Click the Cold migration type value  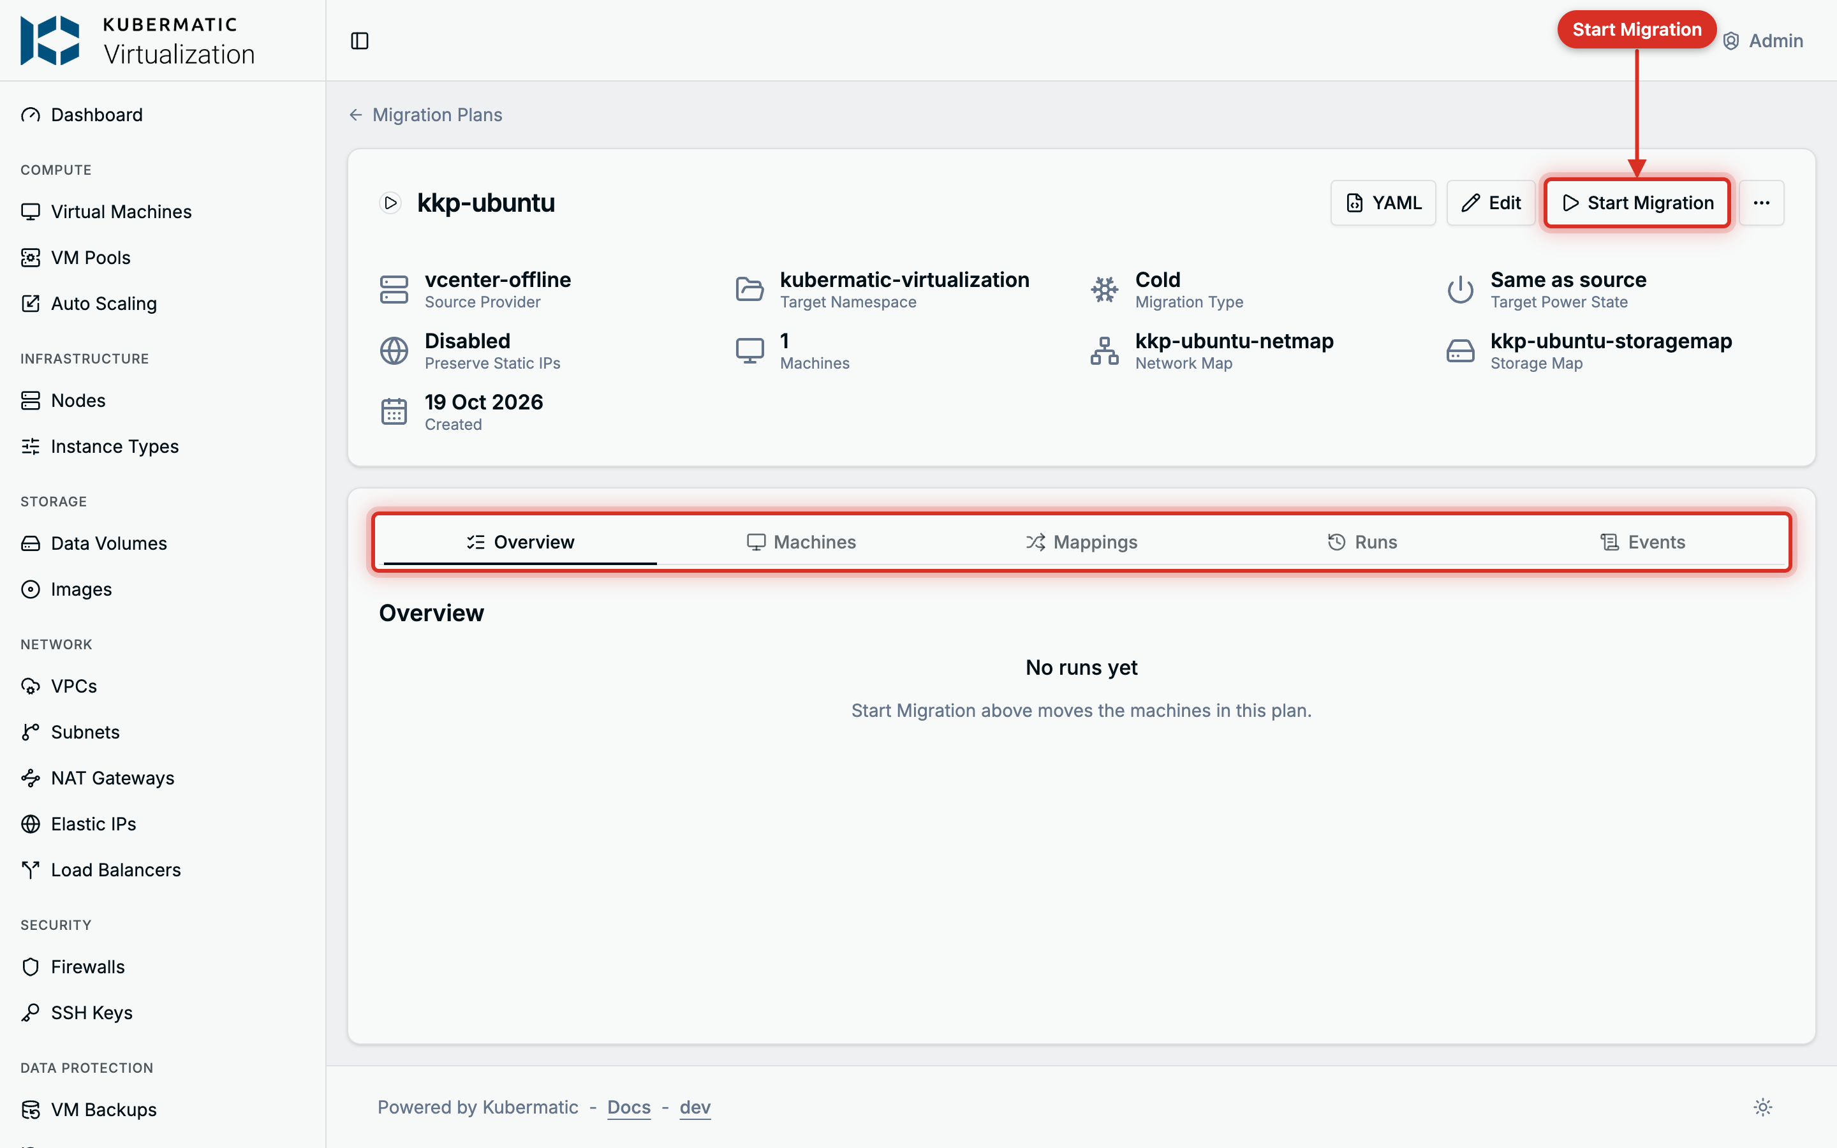[1158, 279]
